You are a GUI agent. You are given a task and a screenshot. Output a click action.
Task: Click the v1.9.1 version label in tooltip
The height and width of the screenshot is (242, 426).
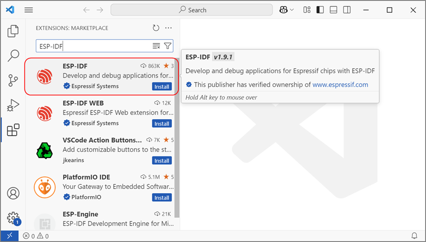pyautogui.click(x=223, y=57)
